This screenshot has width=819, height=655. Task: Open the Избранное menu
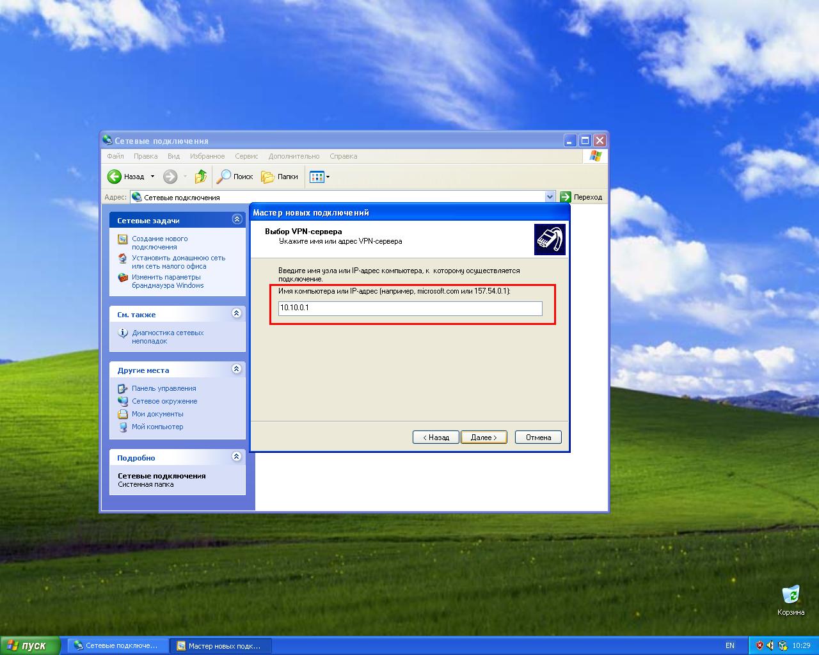pos(207,156)
